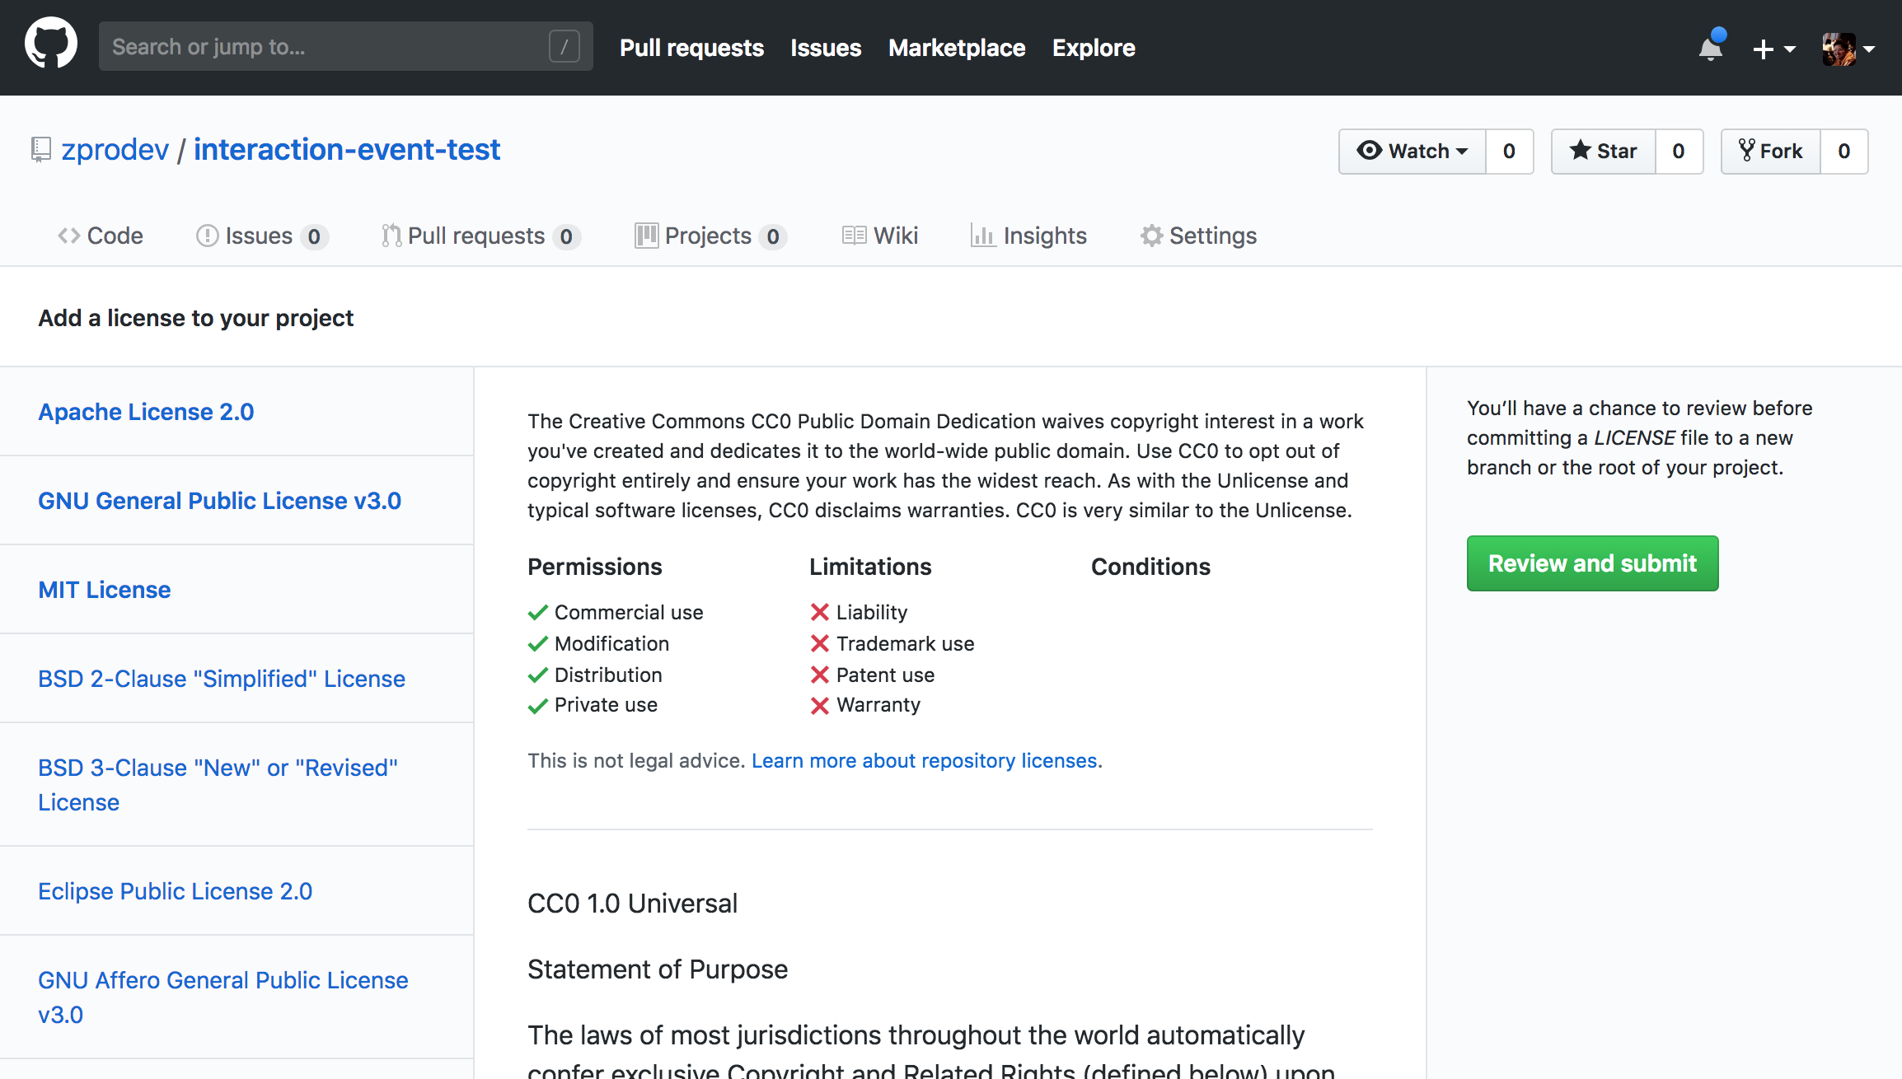The height and width of the screenshot is (1079, 1902).
Task: Choose Apache License 2.0
Action: coord(146,412)
